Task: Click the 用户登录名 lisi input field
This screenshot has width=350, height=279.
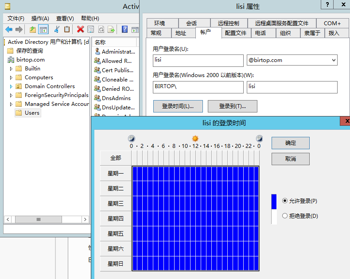Action: point(198,61)
